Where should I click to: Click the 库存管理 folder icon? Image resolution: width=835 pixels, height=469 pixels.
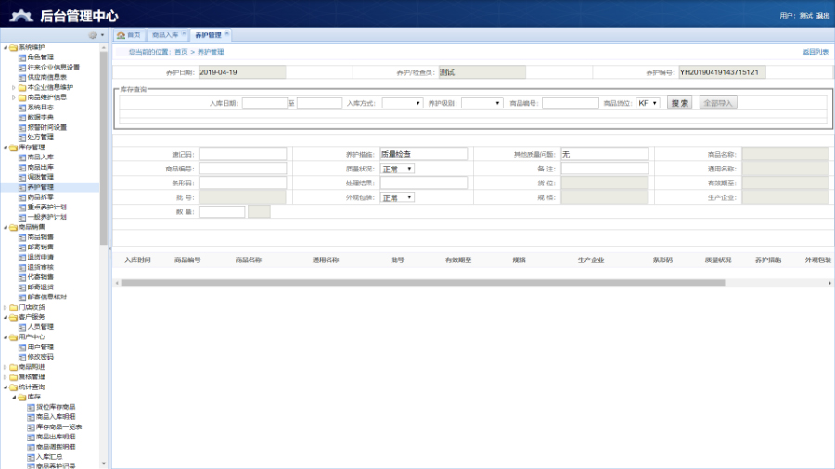13,147
